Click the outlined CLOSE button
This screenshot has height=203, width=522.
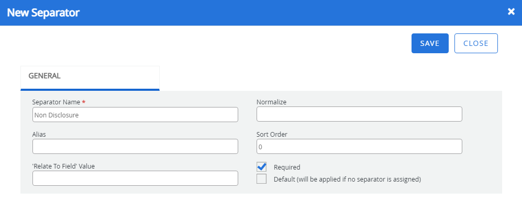click(476, 43)
